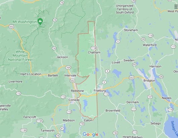The height and width of the screenshot is (138, 178).
Task: Click the Mt Washington mountain pin icon
Action: pyautogui.click(x=40, y=21)
